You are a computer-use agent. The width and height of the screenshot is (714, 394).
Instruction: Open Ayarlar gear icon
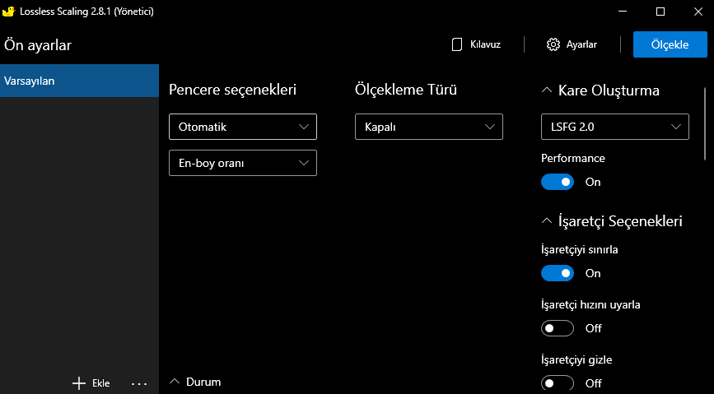(x=553, y=44)
